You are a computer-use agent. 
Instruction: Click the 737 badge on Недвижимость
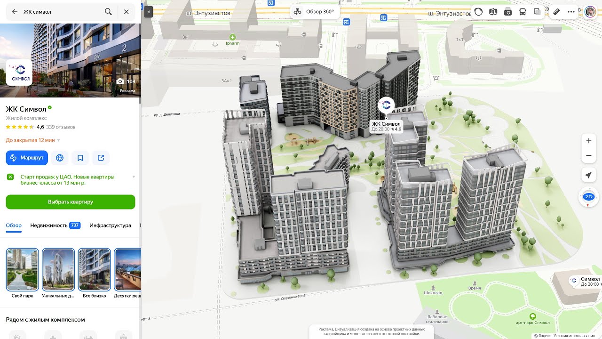(x=75, y=226)
